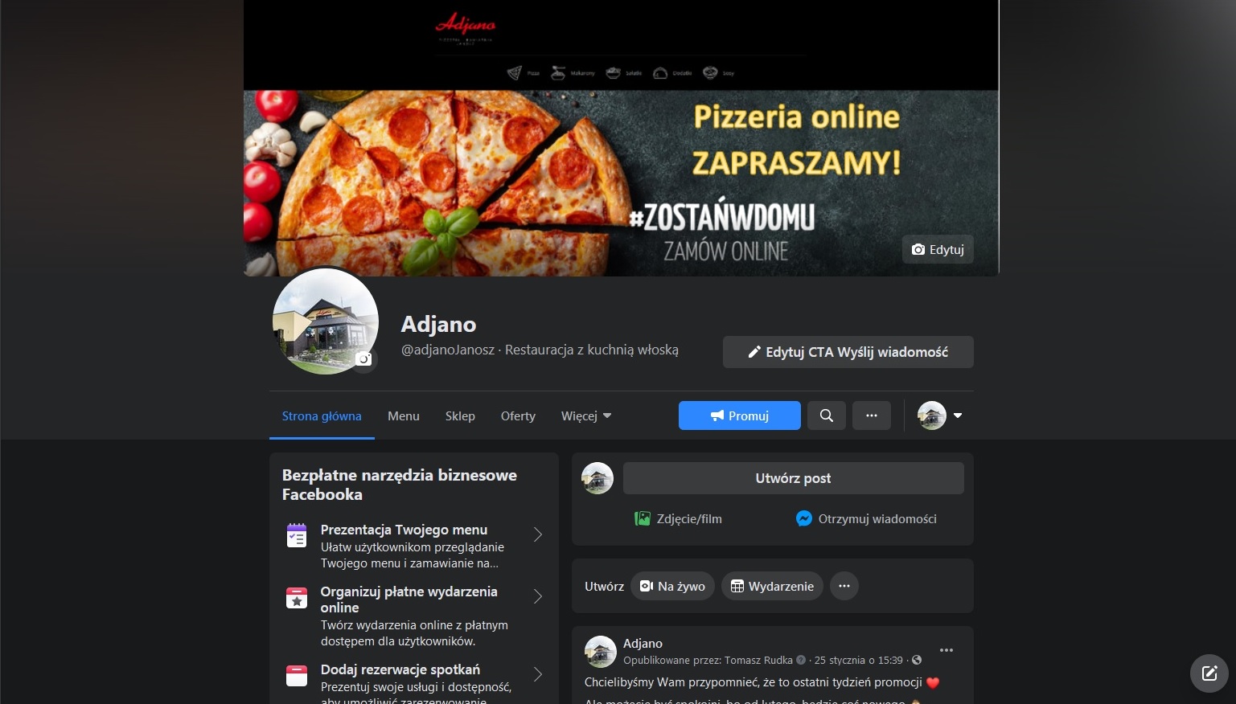
Task: Click the pizza cover photo image
Action: 621,138
